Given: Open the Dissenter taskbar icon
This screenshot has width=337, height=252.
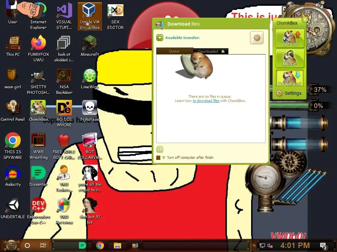Looking at the screenshot, I should (x=83, y=245).
